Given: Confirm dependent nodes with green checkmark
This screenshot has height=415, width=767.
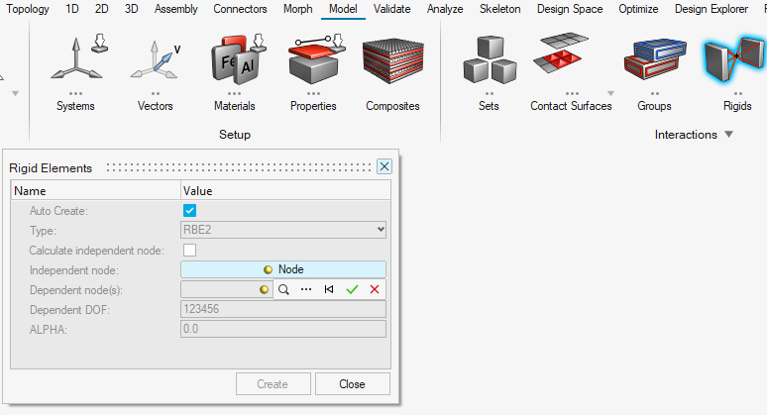Looking at the screenshot, I should click(x=352, y=289).
